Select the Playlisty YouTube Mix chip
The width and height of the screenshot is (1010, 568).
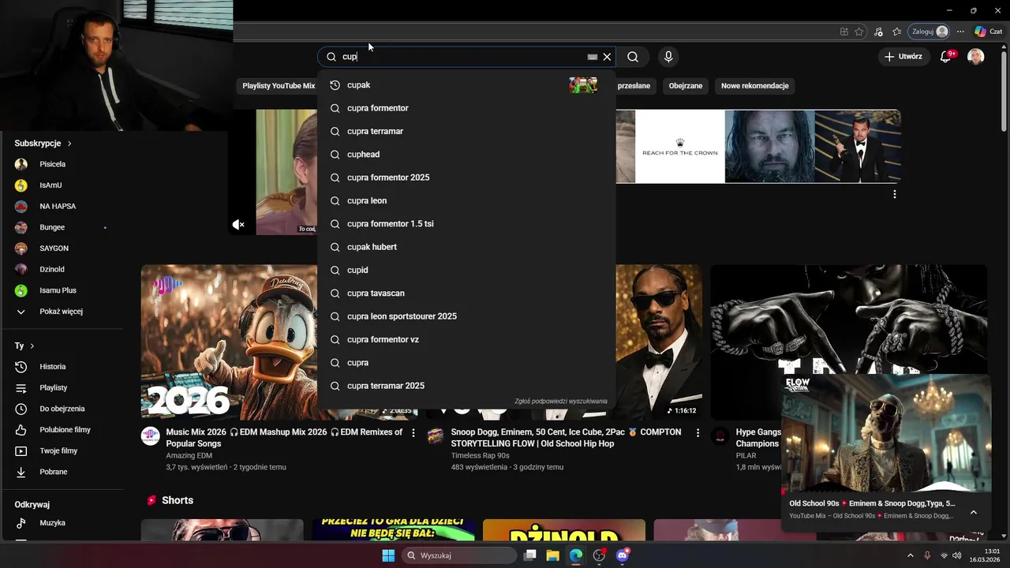279,85
